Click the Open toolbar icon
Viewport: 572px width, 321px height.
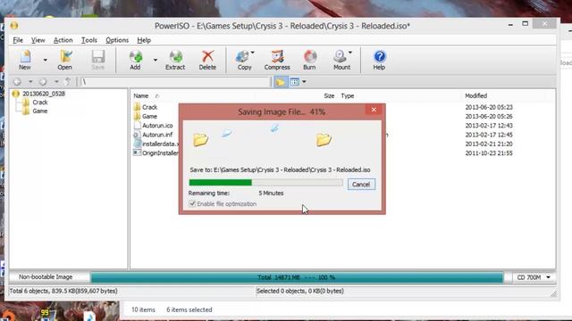65,60
